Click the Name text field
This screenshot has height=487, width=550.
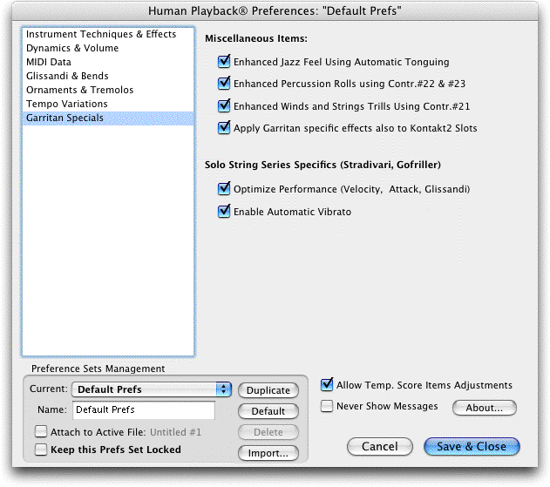coord(144,409)
